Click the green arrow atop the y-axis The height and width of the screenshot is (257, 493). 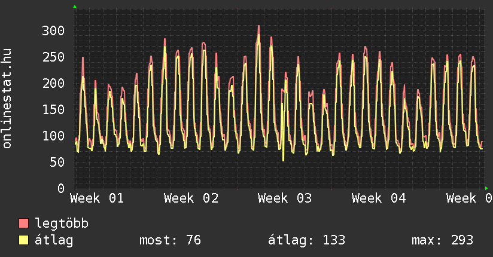pyautogui.click(x=75, y=7)
